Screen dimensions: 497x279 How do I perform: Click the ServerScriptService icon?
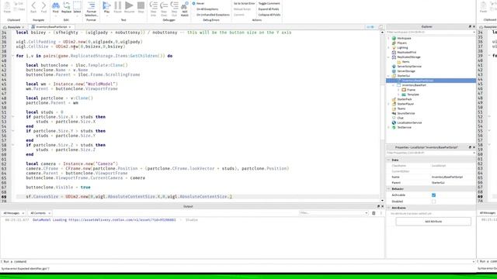tap(394, 67)
